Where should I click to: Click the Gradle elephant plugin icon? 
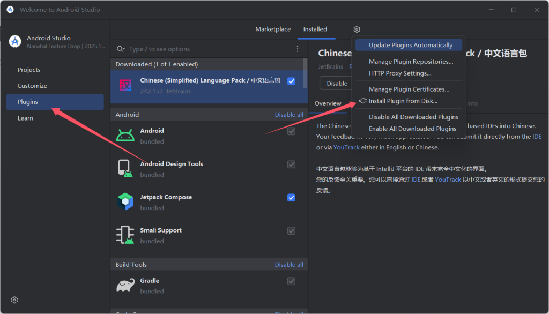coord(125,285)
